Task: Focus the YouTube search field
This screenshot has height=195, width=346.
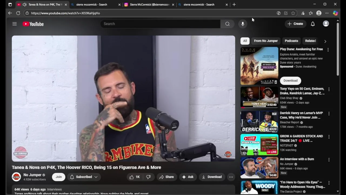Action: [x=160, y=24]
